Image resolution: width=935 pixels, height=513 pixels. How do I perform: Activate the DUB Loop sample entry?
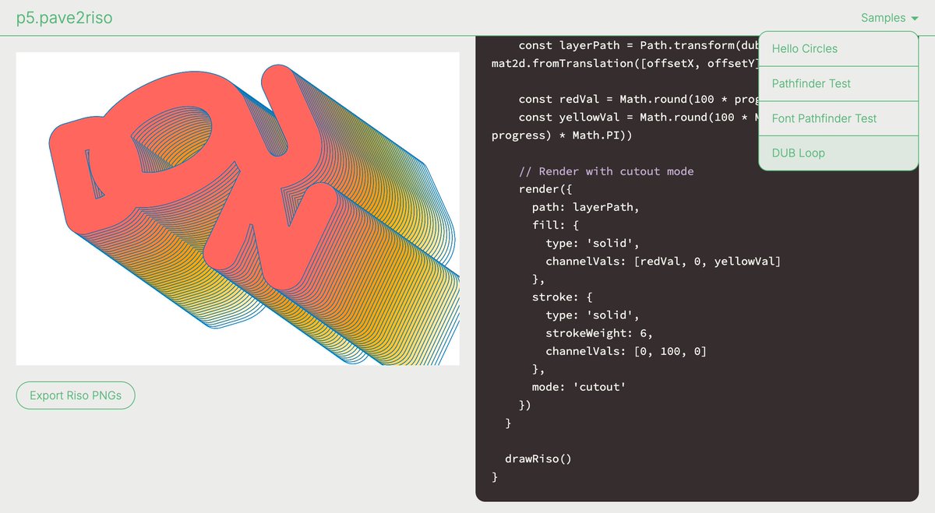[799, 153]
